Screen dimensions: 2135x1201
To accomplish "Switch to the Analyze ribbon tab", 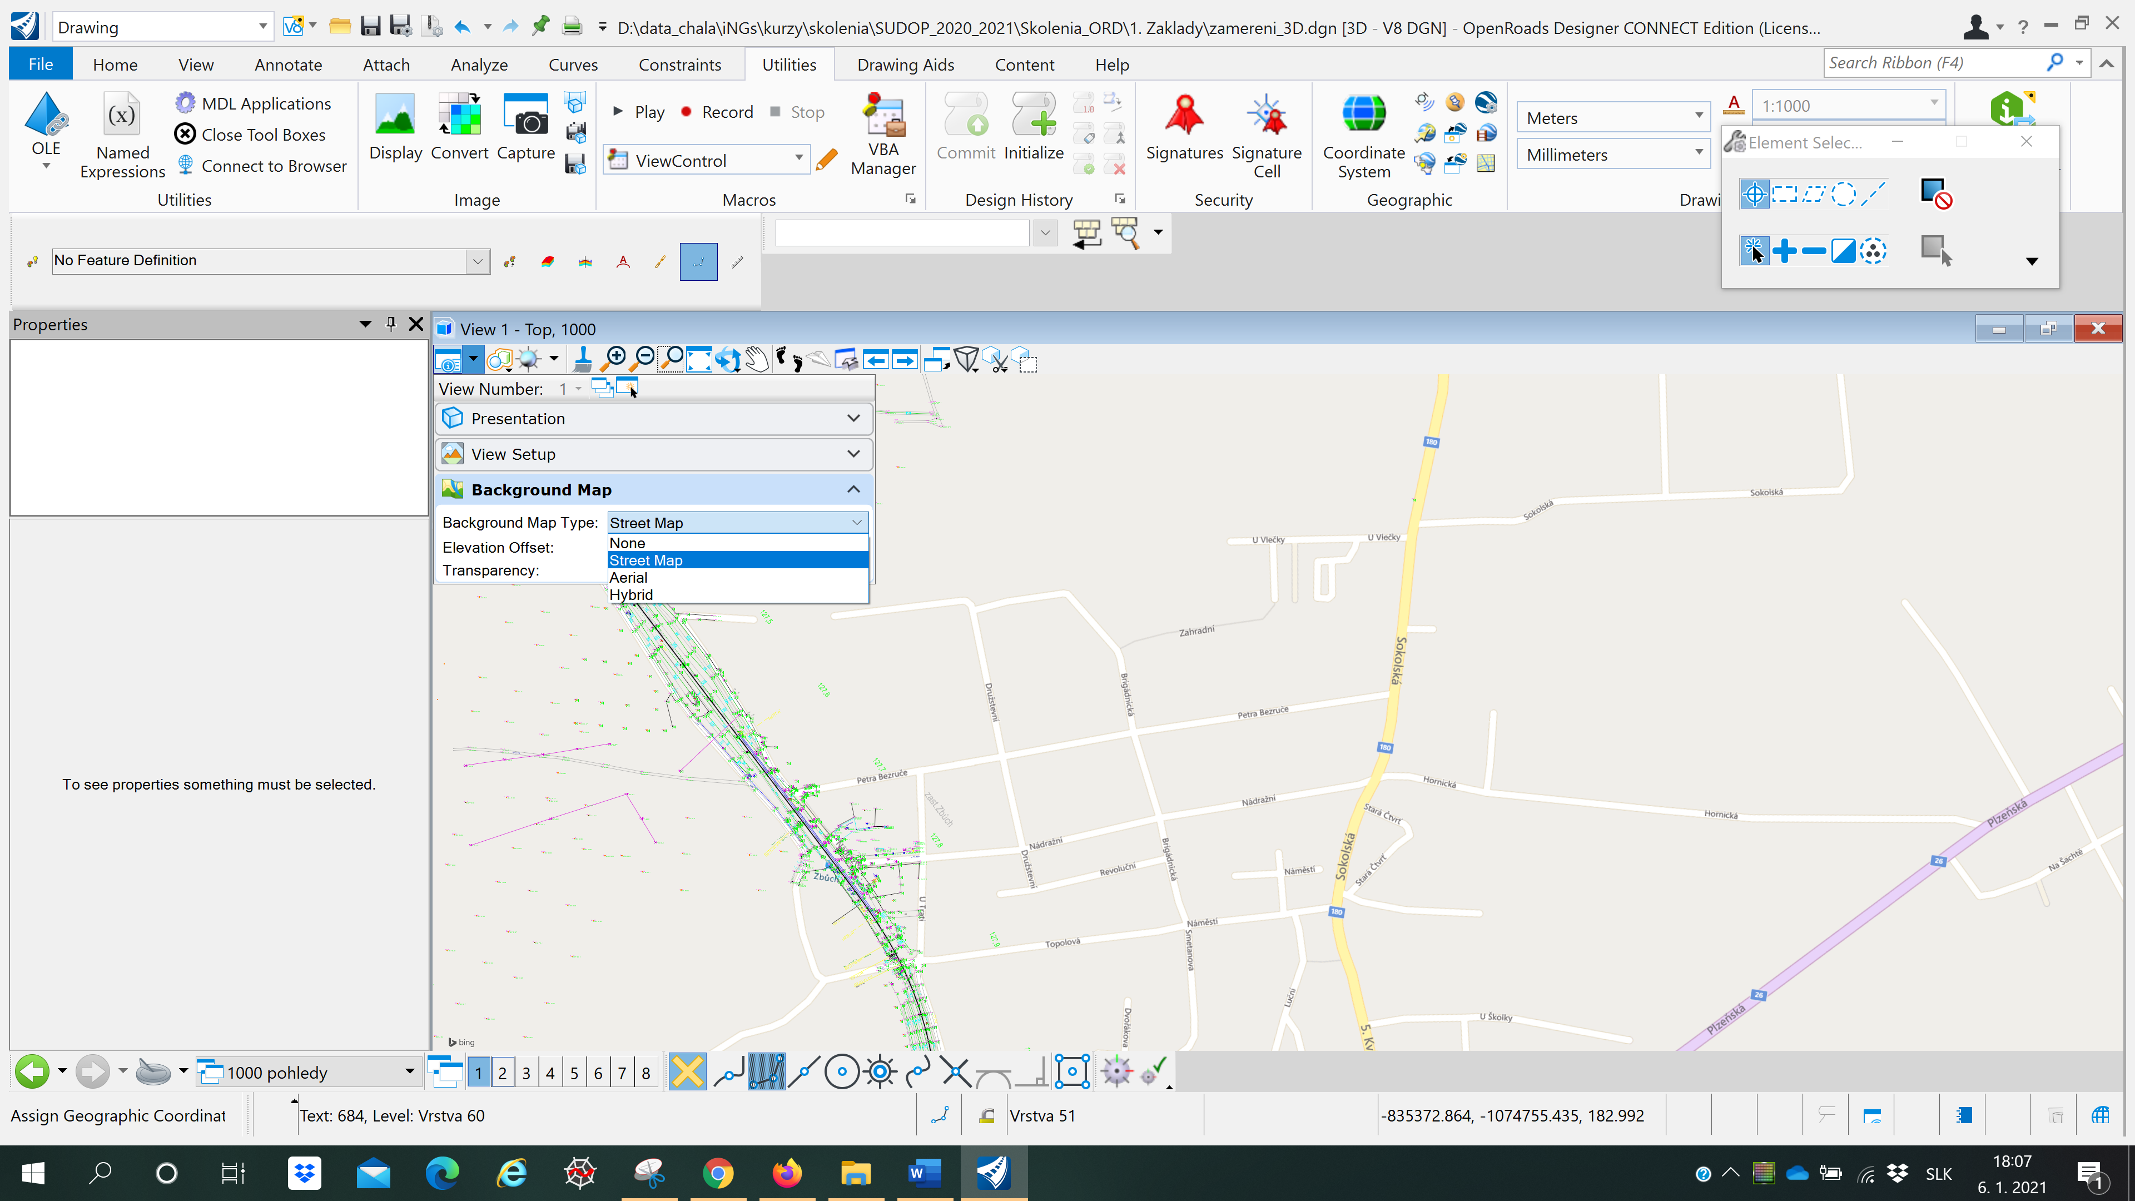I will coord(479,64).
